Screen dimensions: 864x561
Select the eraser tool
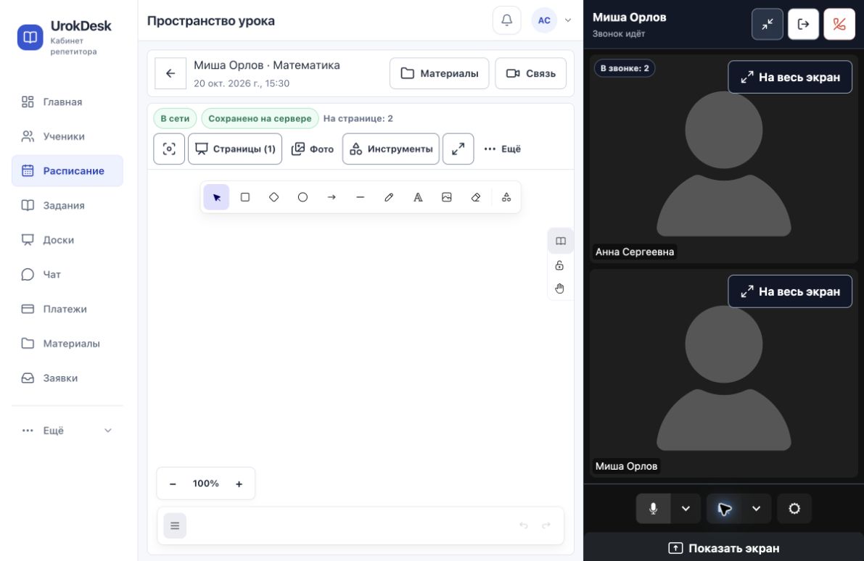[476, 197]
